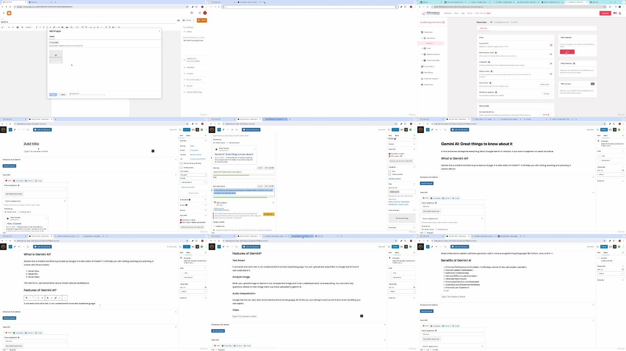This screenshot has height=351, width=626.
Task: Close the settings sidebar in Yoast preview editor
Action: tap(414, 135)
